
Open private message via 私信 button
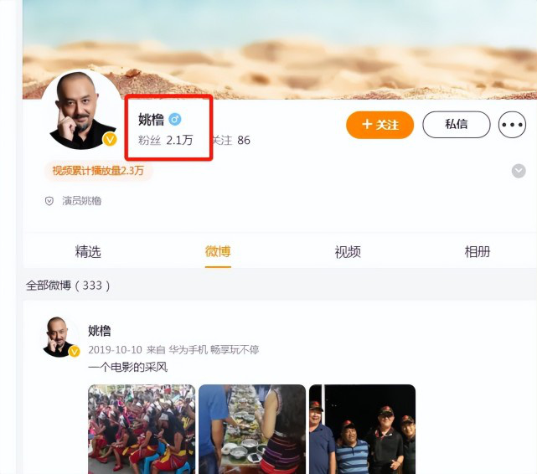tap(457, 125)
